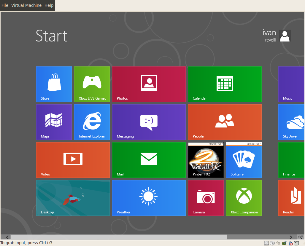Open the Music tile
Viewport: 305px width, 246px height.
pos(292,84)
